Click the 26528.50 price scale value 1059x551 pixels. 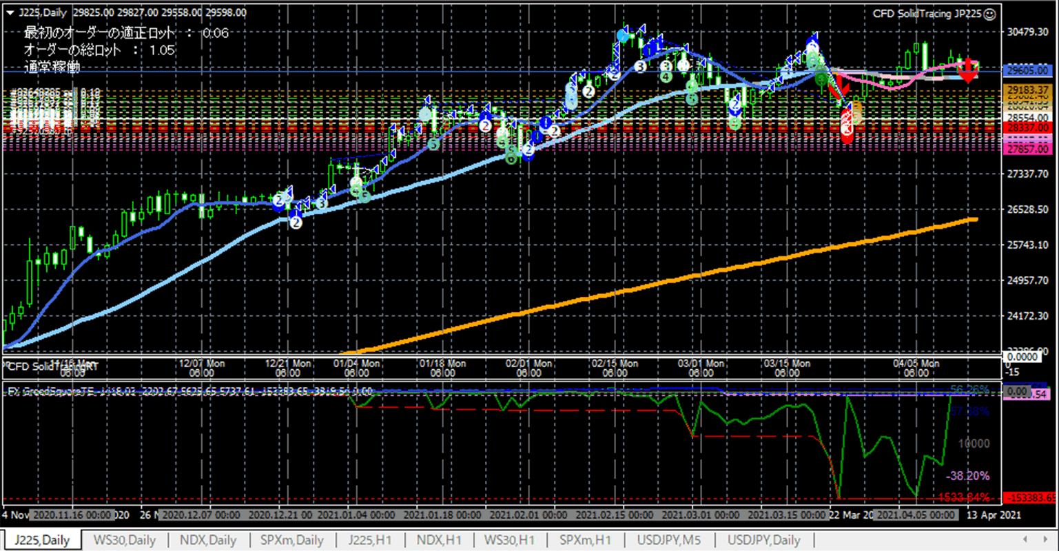[x=1028, y=209]
